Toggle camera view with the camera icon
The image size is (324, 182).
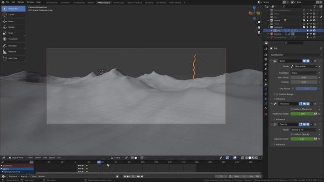[x=259, y=32]
